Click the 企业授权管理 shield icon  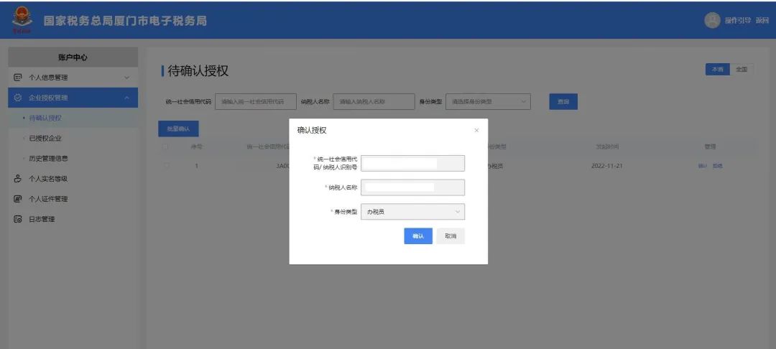tap(18, 98)
